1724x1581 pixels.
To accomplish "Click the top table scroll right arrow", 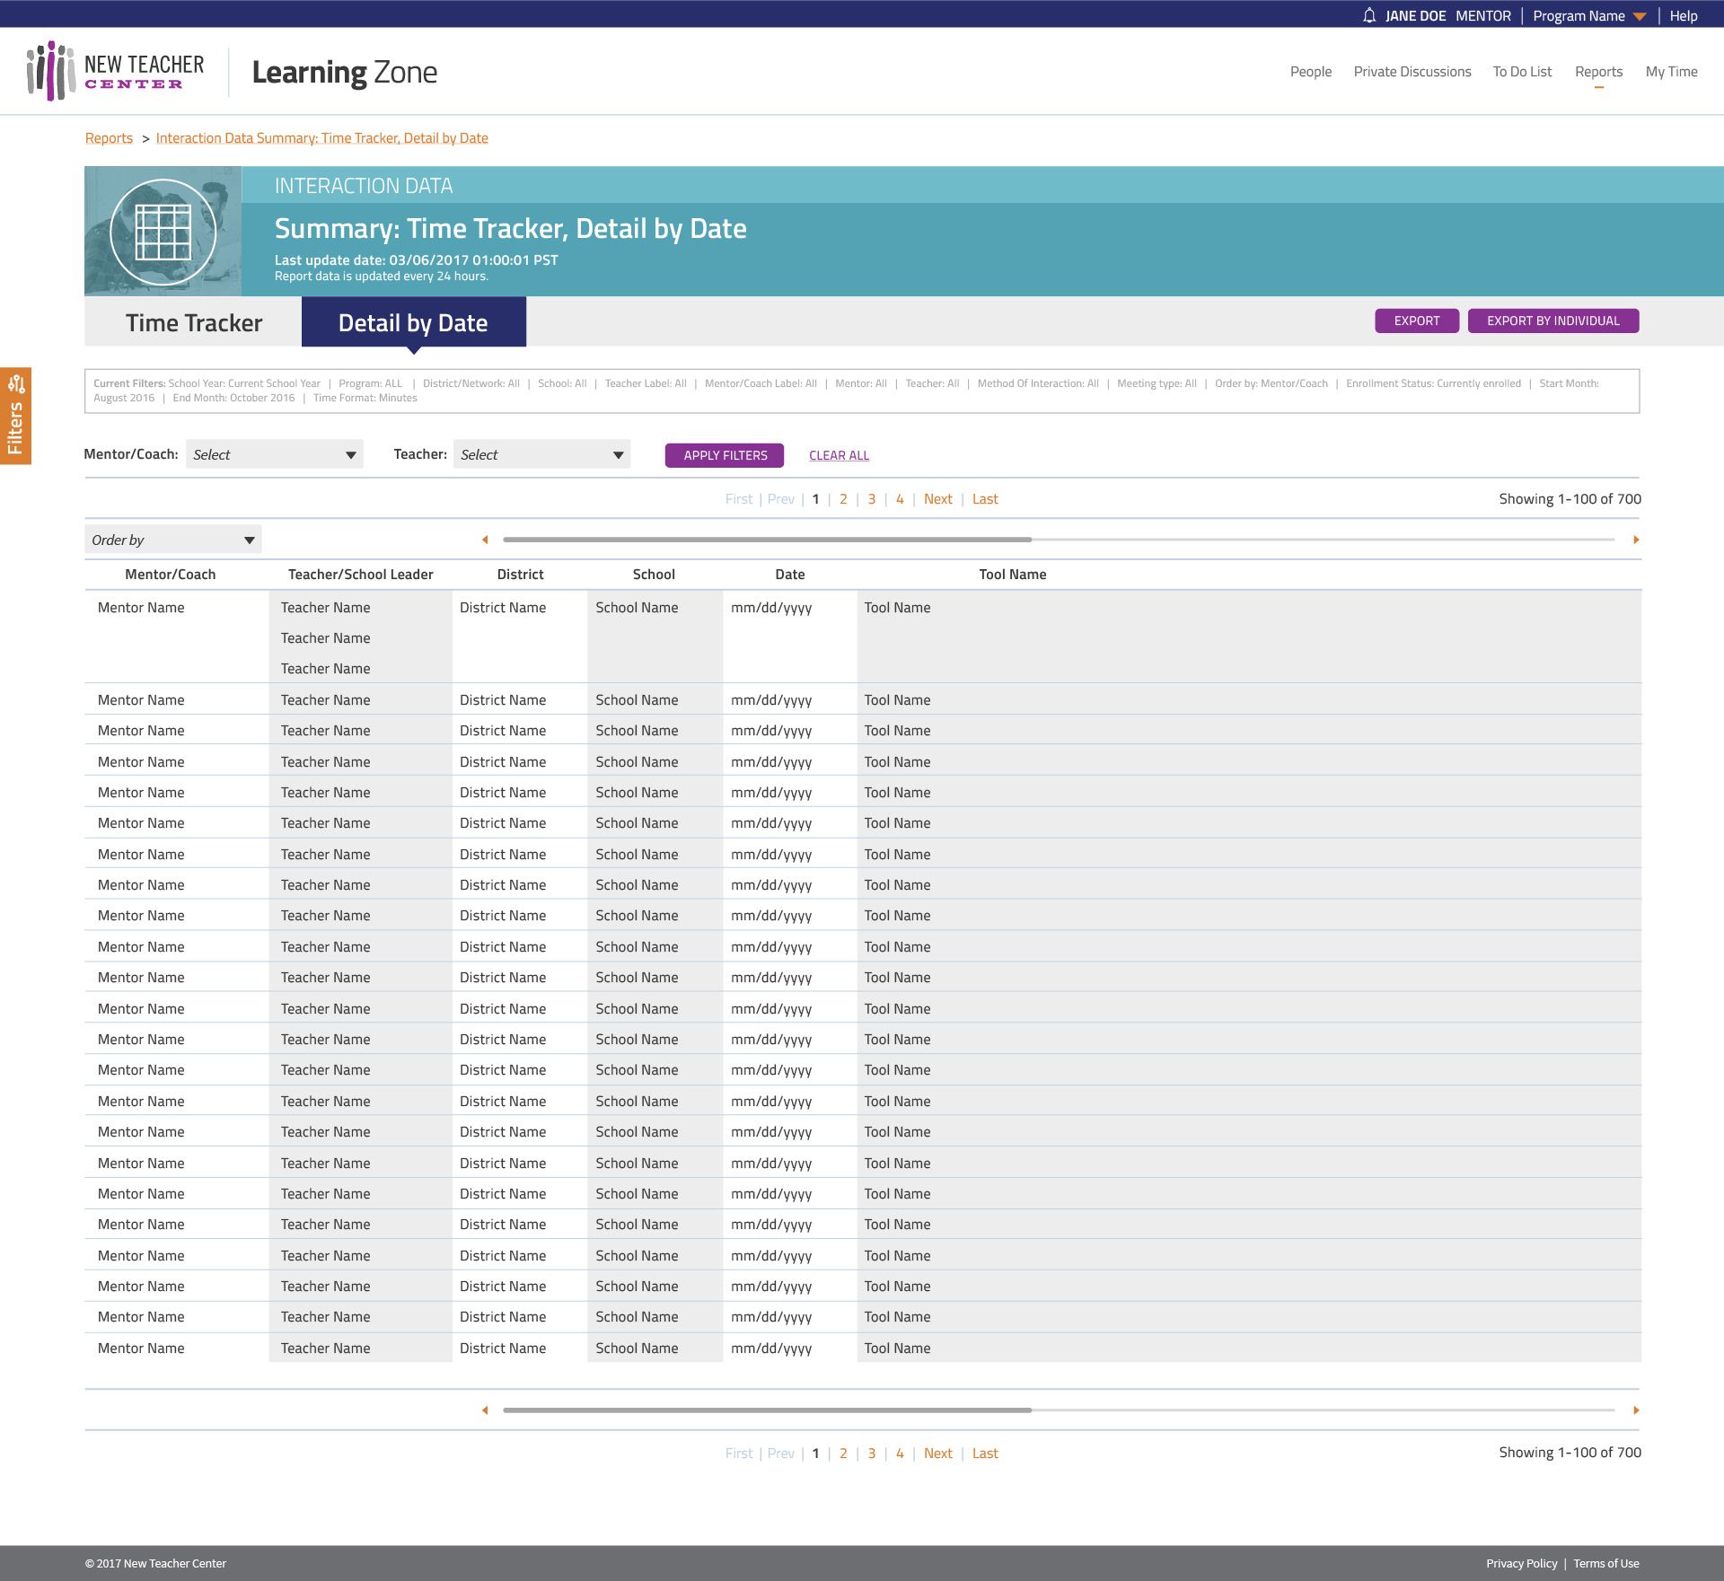I will (x=1636, y=540).
